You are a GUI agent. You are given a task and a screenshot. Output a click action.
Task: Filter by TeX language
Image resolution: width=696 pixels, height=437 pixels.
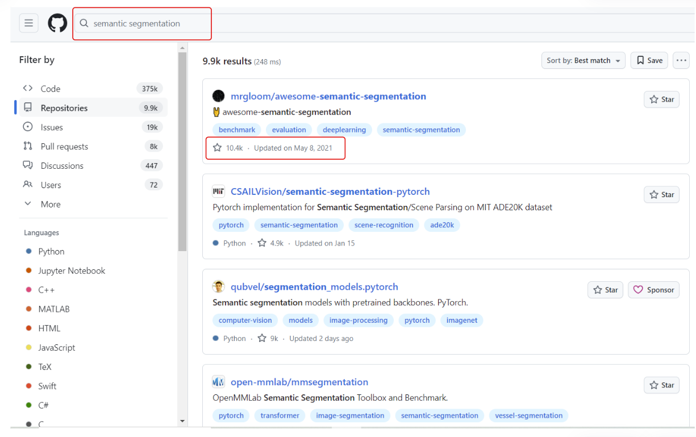pos(39,367)
